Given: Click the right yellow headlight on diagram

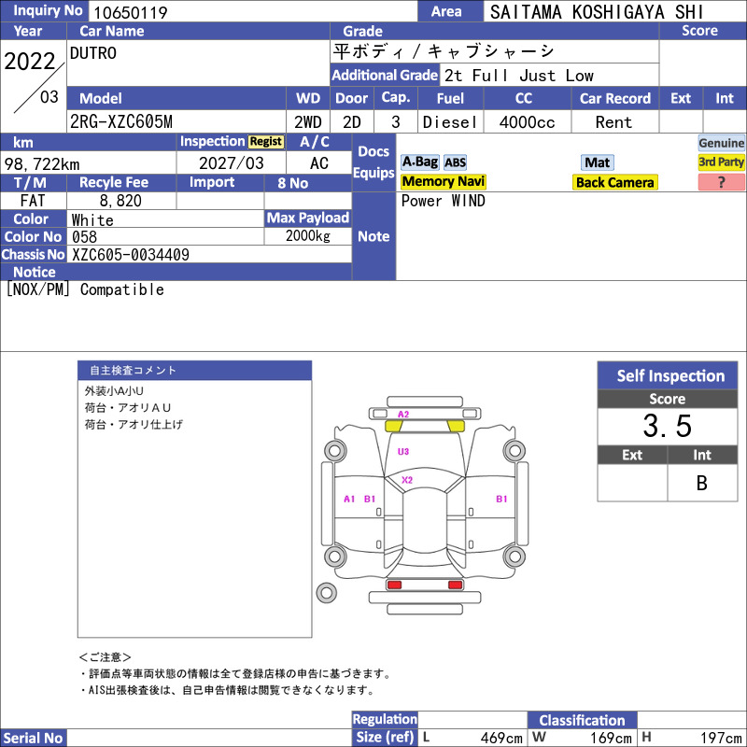Looking at the screenshot, I should click(x=456, y=427).
